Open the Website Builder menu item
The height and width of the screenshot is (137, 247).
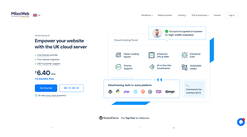165,15
